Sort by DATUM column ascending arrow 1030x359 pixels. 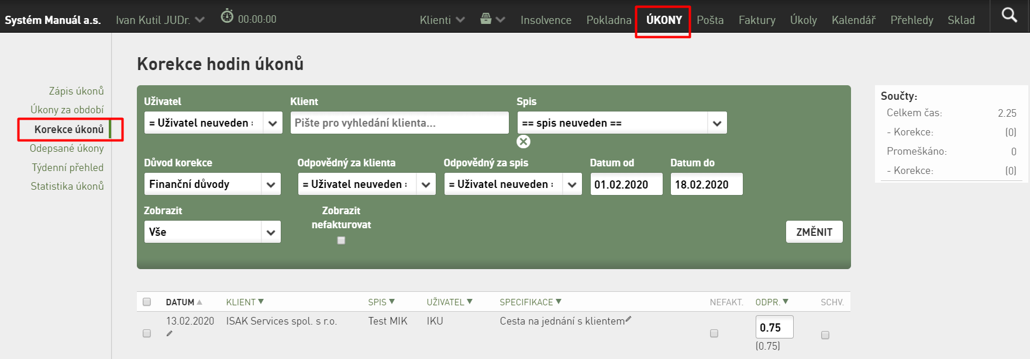[199, 302]
